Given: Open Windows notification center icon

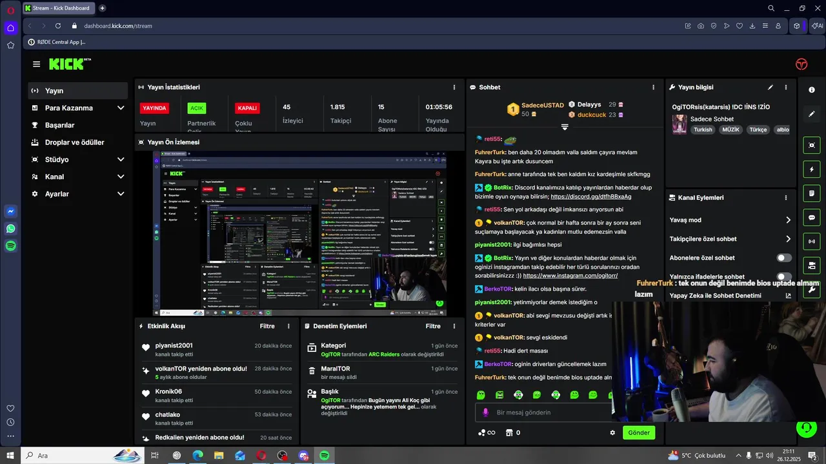Looking at the screenshot, I should pyautogui.click(x=812, y=456).
